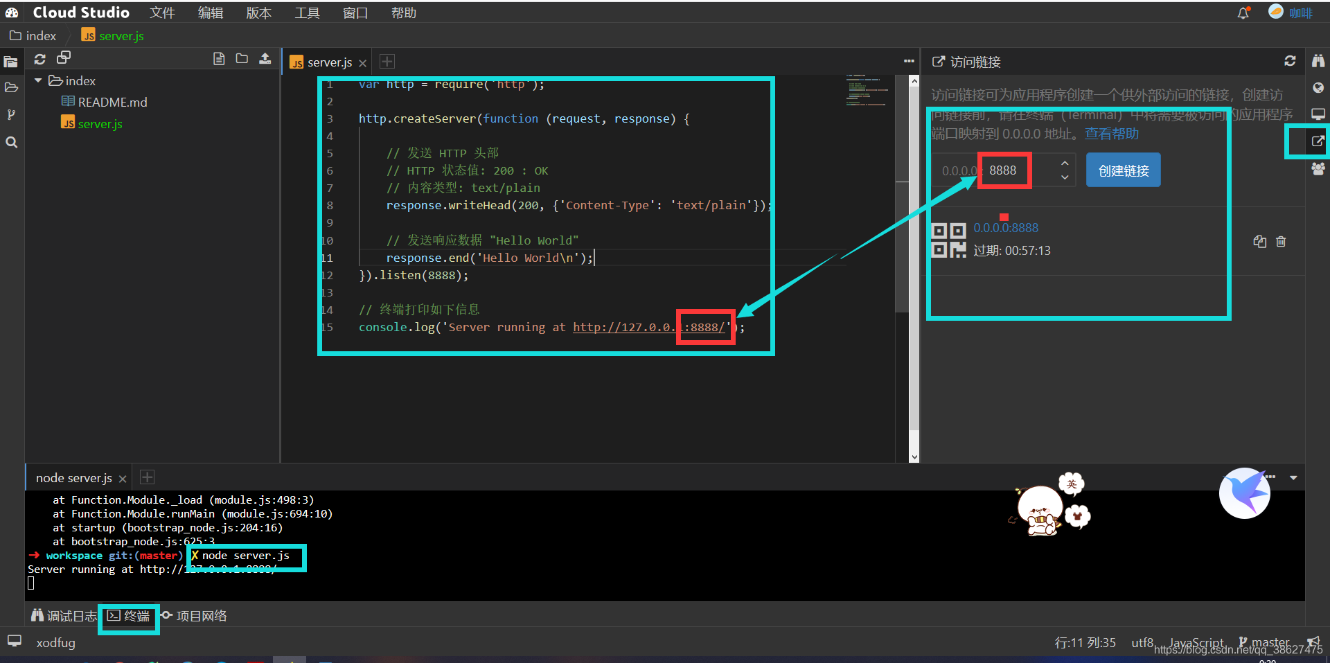The height and width of the screenshot is (663, 1330).
Task: Switch to the 终端 panel
Action: click(x=129, y=616)
